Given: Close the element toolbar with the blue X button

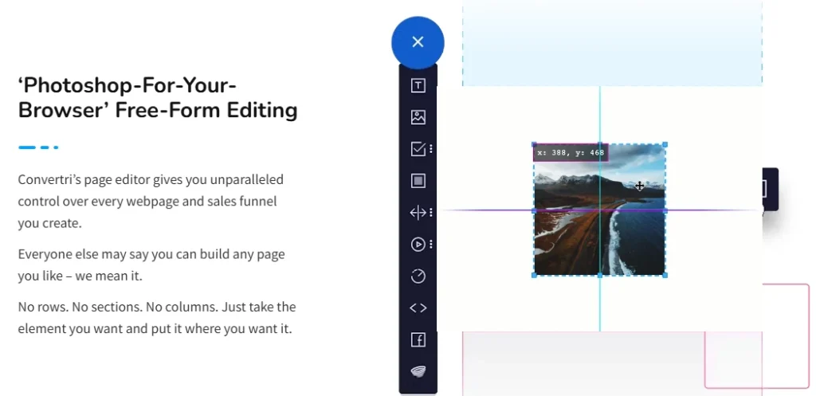Looking at the screenshot, I should coord(418,42).
